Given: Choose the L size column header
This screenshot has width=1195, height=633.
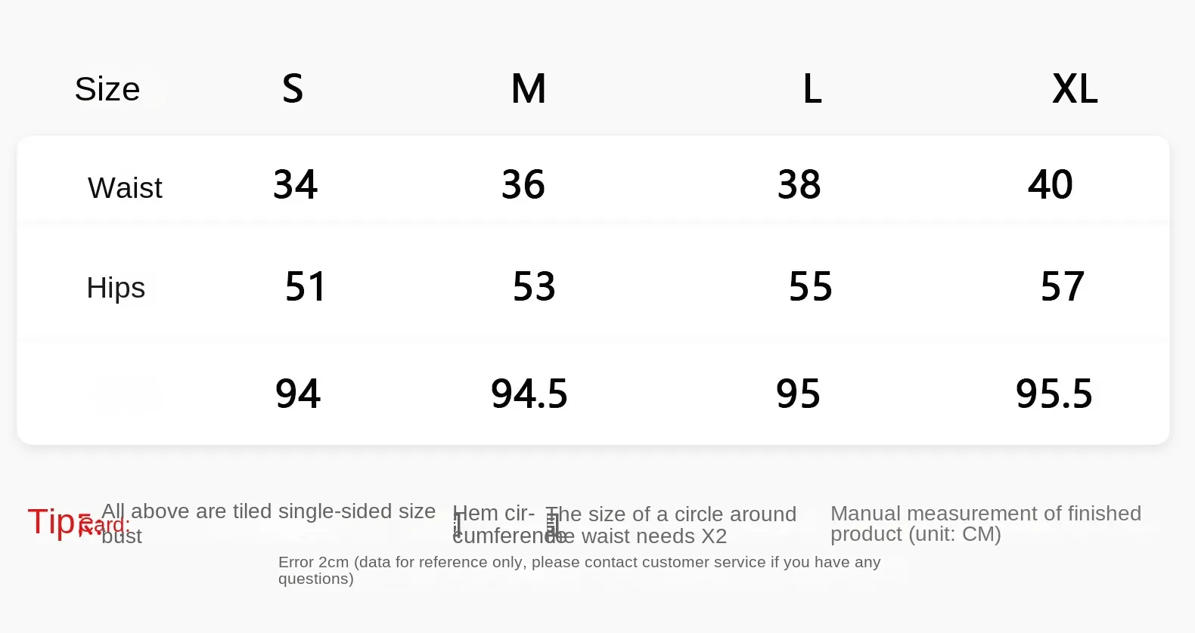Looking at the screenshot, I should pos(812,89).
